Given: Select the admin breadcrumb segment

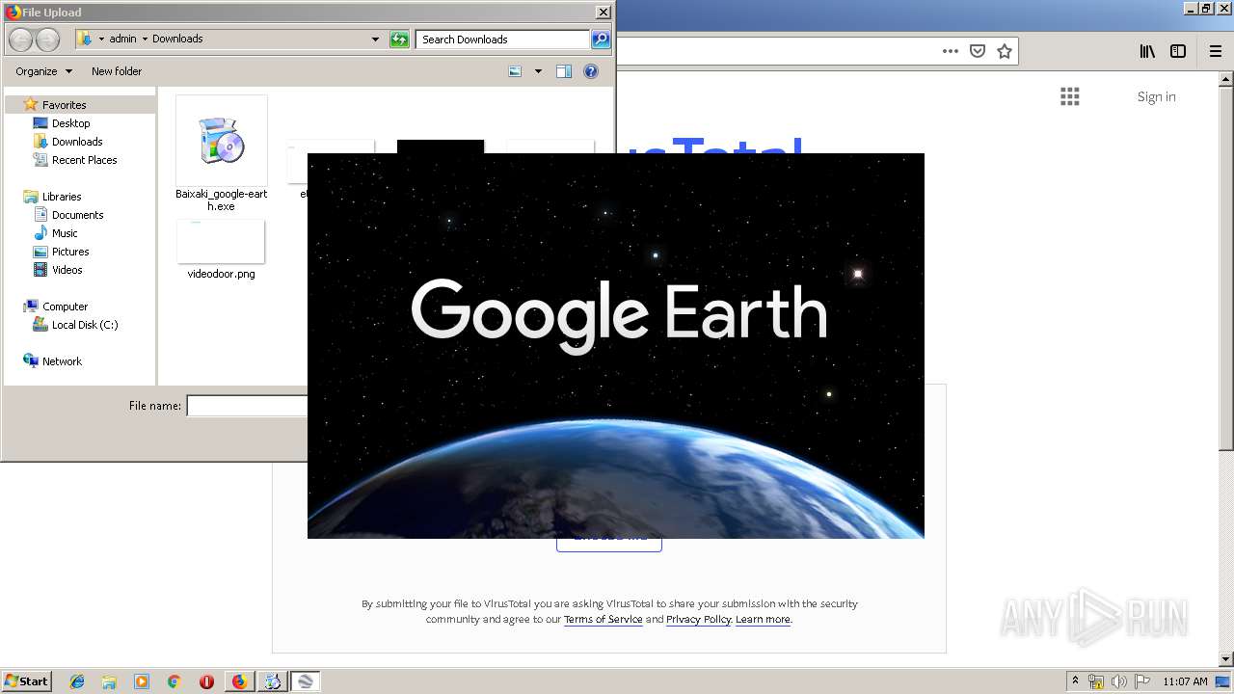Looking at the screenshot, I should [122, 40].
